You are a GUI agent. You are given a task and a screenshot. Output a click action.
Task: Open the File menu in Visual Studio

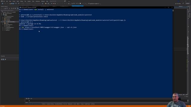click(x=4, y=1)
